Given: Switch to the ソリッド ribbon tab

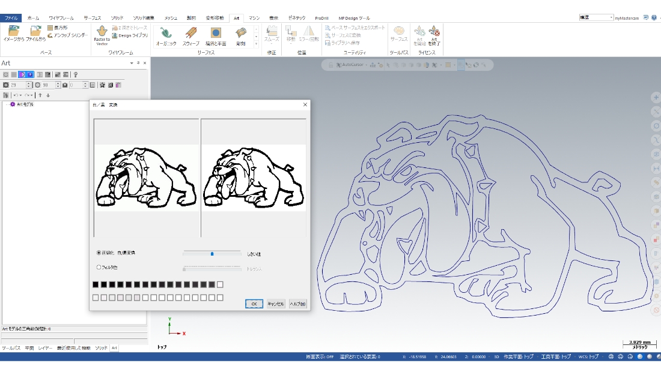Looking at the screenshot, I should coord(117,18).
